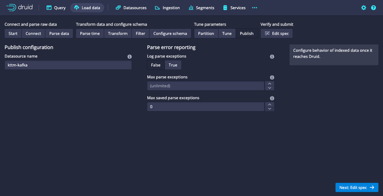383x196 pixels.
Task: Select the Datasources view icon
Action: click(x=118, y=7)
